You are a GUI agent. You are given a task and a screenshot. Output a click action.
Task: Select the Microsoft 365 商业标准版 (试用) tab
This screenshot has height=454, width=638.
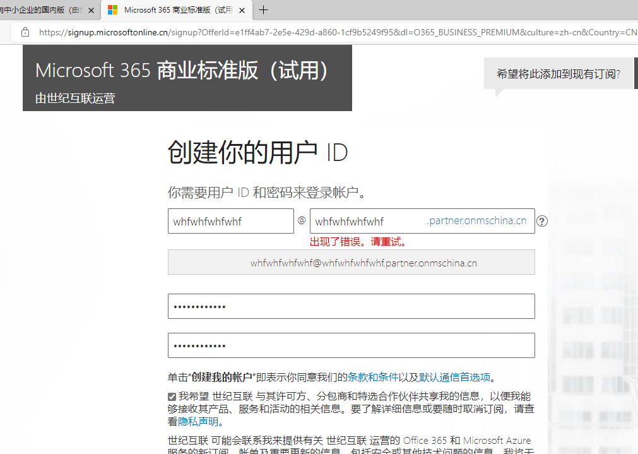[x=178, y=10]
